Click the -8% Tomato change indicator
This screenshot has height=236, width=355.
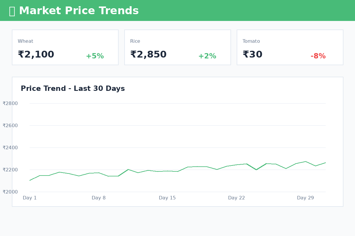318,56
